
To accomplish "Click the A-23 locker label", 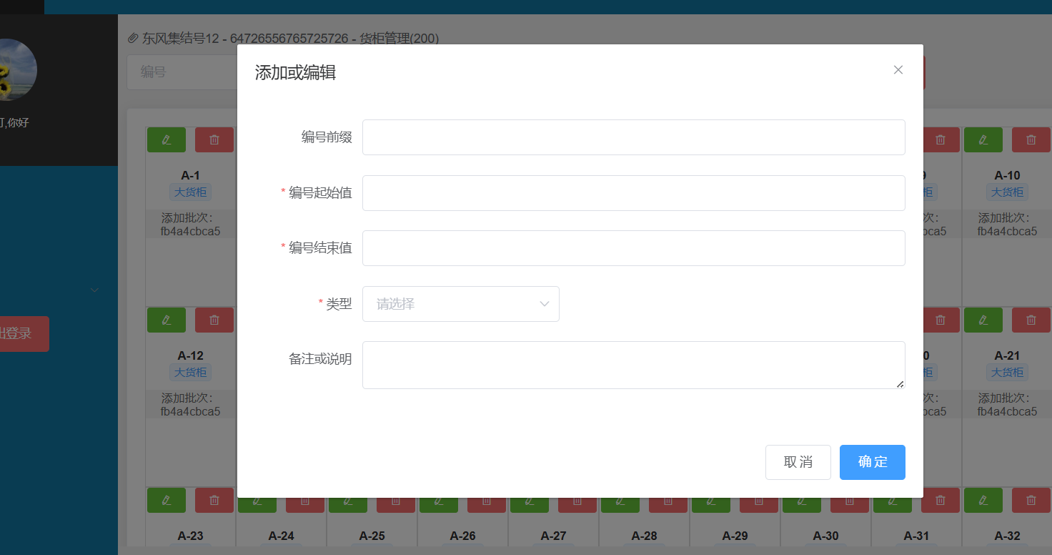I will 190,536.
